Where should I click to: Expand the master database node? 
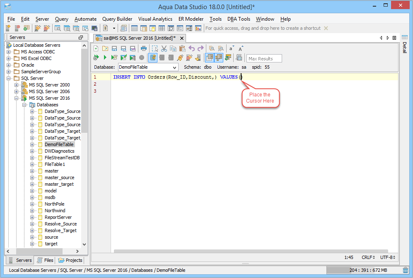[32, 171]
